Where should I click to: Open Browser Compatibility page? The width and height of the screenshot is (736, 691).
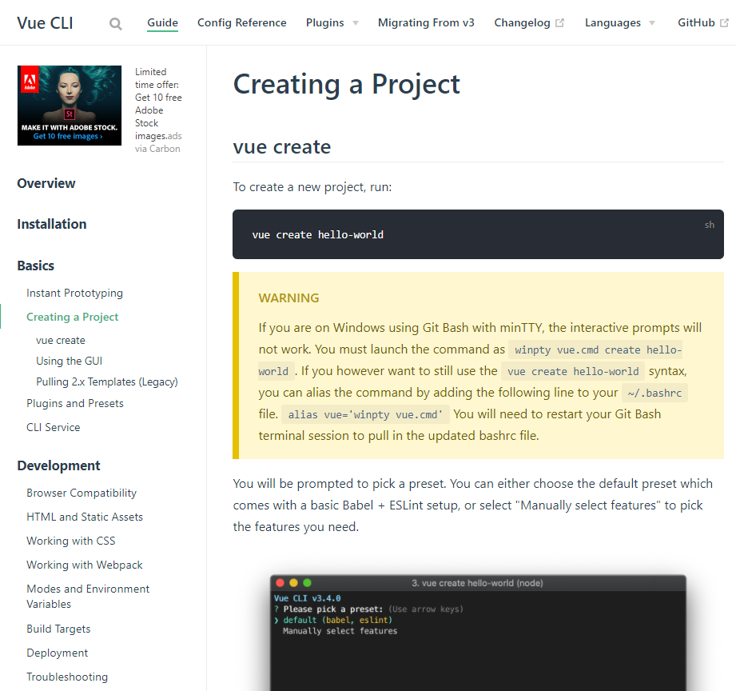click(x=82, y=493)
